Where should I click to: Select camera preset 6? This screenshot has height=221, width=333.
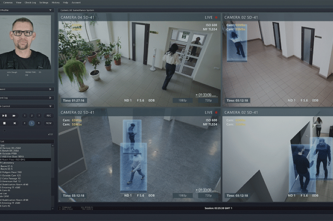39,123
